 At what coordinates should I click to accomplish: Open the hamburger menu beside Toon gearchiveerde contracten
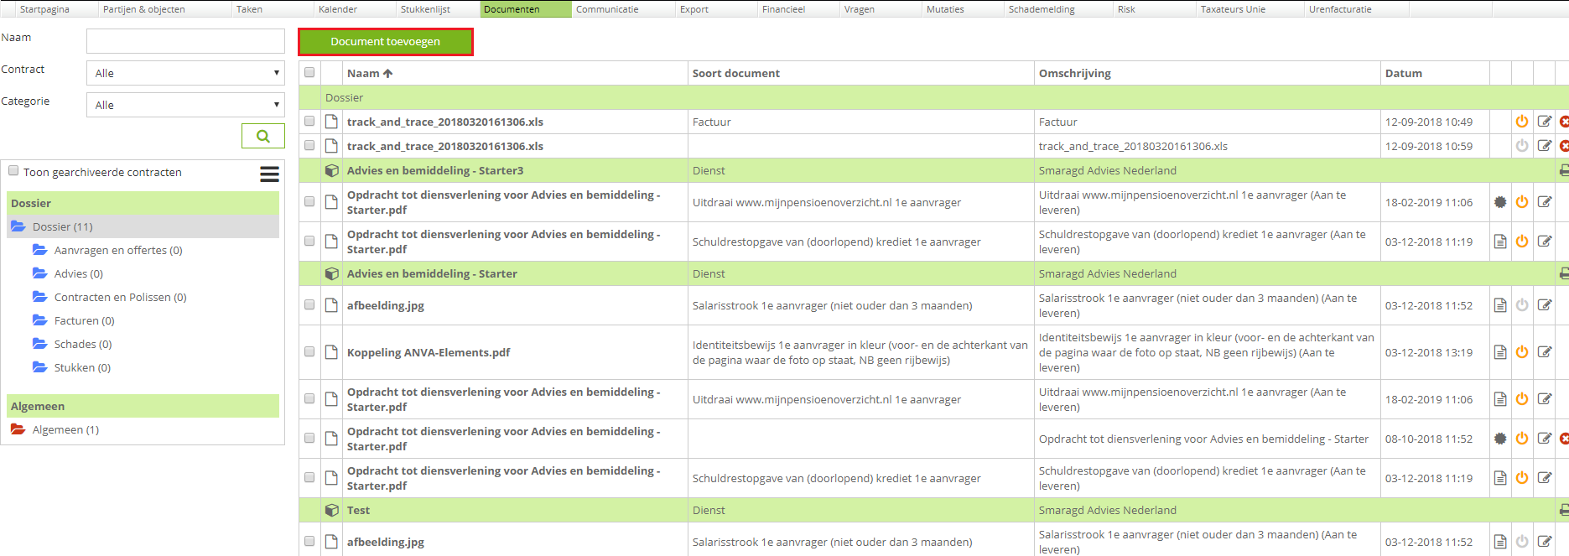coord(269,174)
